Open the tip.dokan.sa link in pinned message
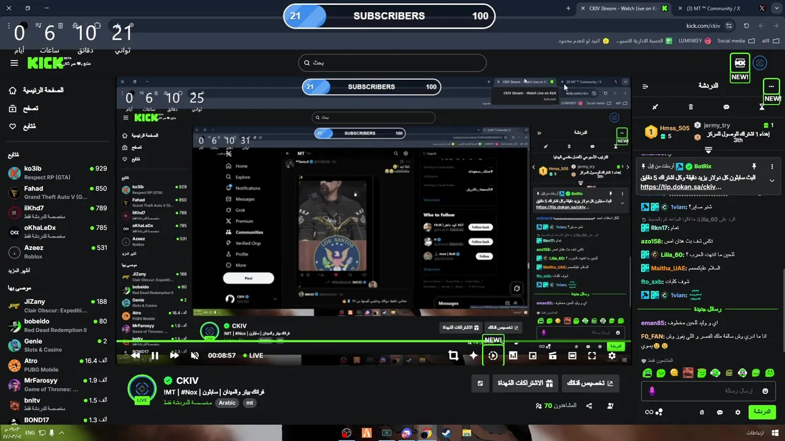Viewport: 785px width, 441px height. [680, 187]
